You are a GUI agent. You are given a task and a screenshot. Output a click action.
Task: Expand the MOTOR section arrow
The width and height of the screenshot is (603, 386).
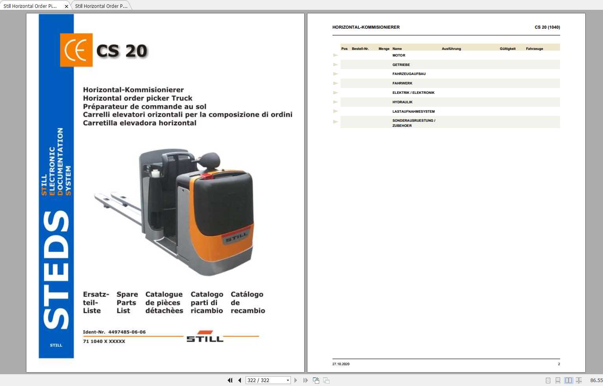[335, 55]
